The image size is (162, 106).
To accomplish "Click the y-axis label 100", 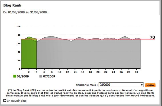I will tap(18, 27).
